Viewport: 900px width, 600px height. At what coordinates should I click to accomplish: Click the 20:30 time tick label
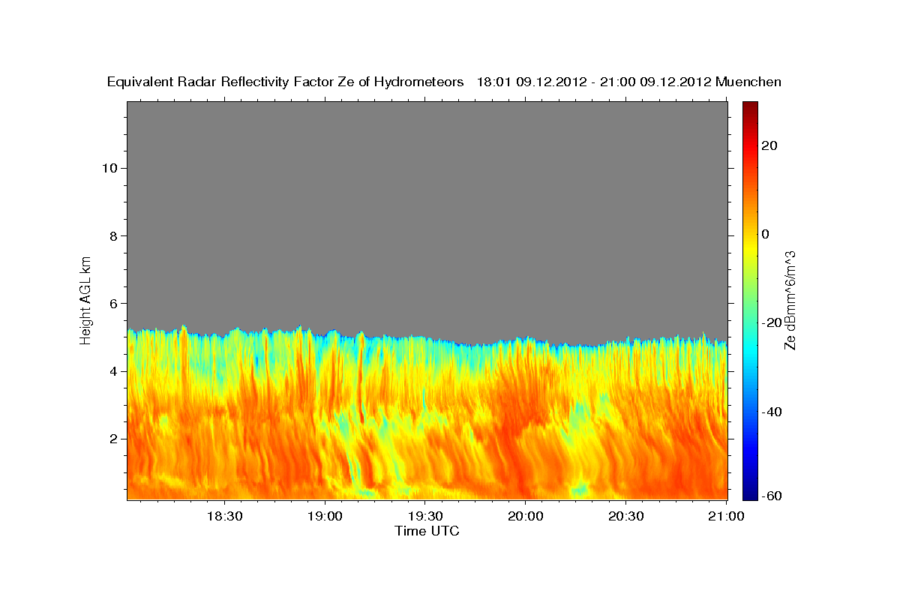coord(625,516)
